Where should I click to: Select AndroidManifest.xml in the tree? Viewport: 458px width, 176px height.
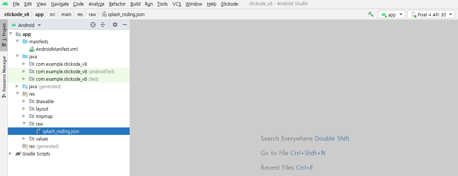57,49
